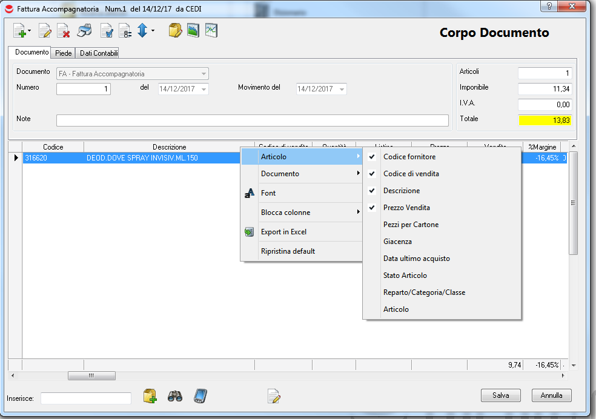Open the Documento type dropdown
Screen dimensions: 596x419
pos(204,74)
